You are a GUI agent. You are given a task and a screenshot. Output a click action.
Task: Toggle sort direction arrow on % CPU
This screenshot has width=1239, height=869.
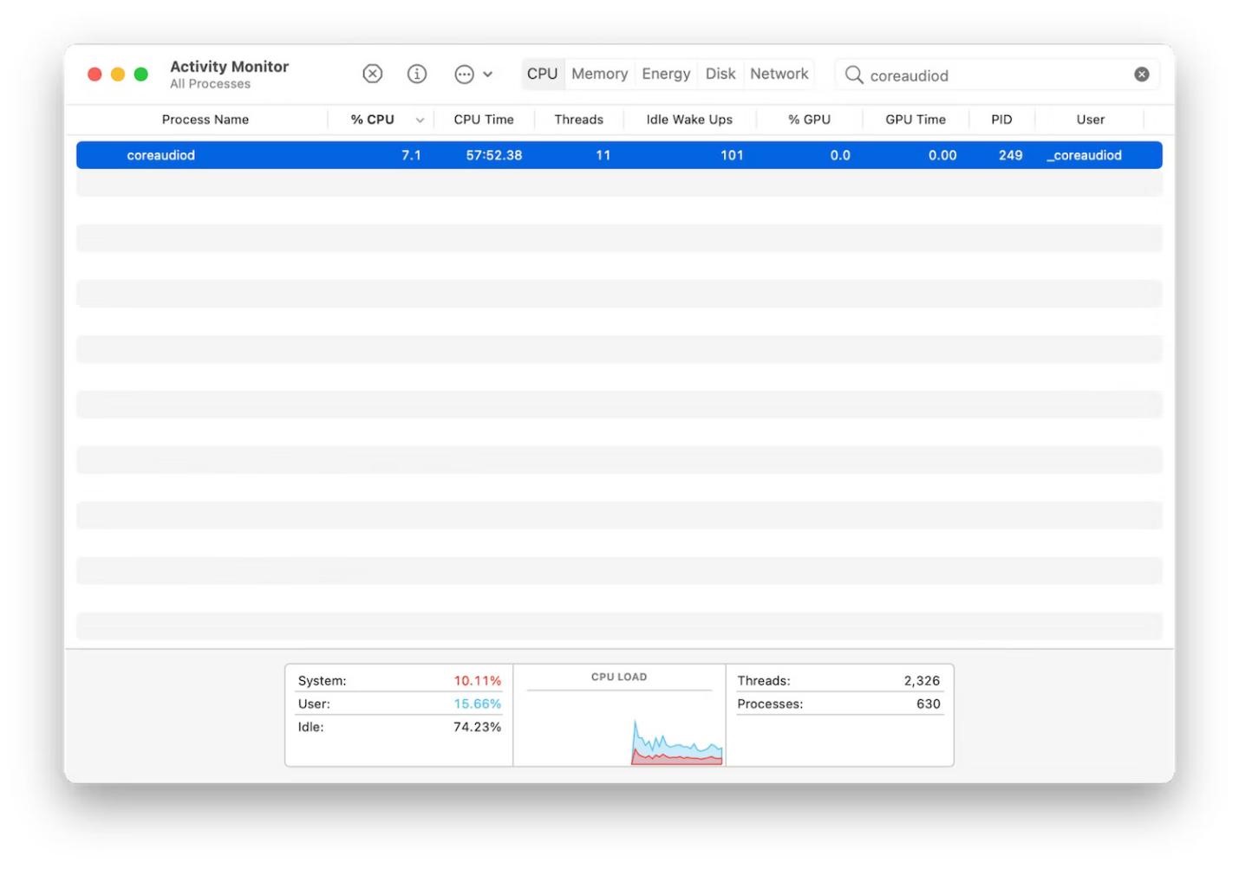click(420, 120)
